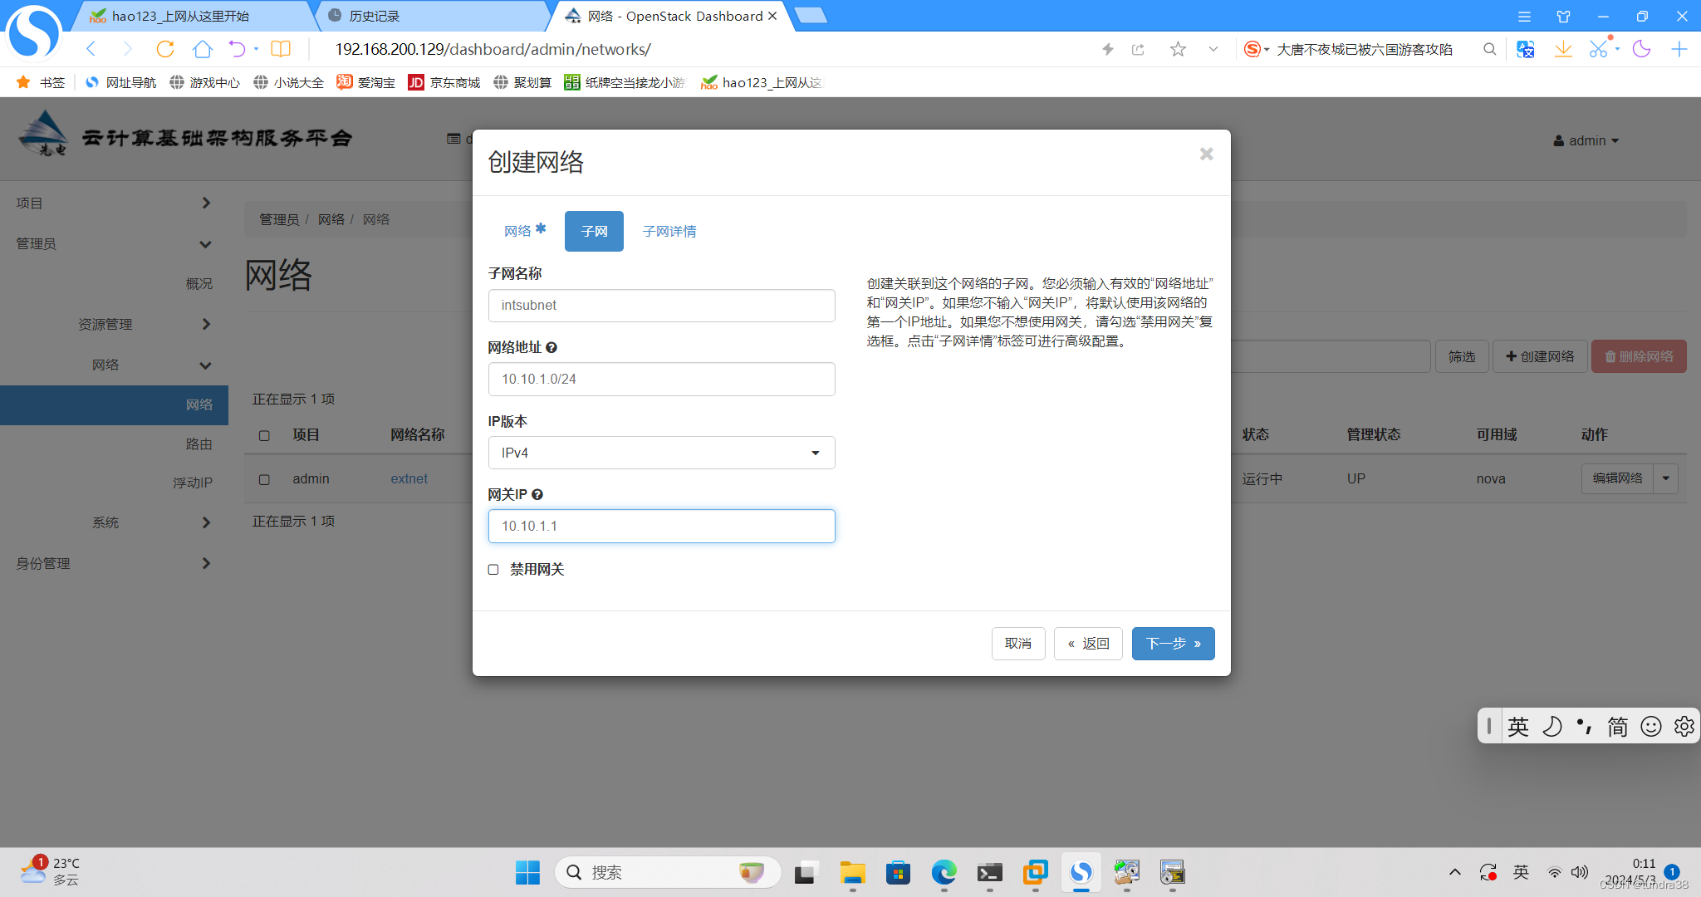Open 路由 in sidebar menu

pyautogui.click(x=199, y=444)
